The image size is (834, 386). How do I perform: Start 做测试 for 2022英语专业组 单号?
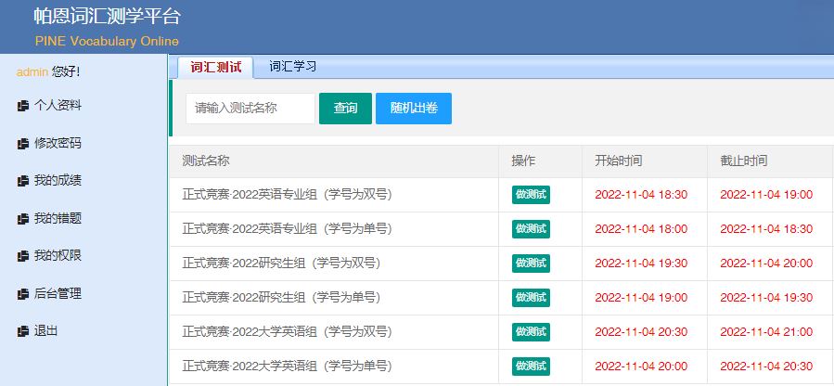pos(531,229)
